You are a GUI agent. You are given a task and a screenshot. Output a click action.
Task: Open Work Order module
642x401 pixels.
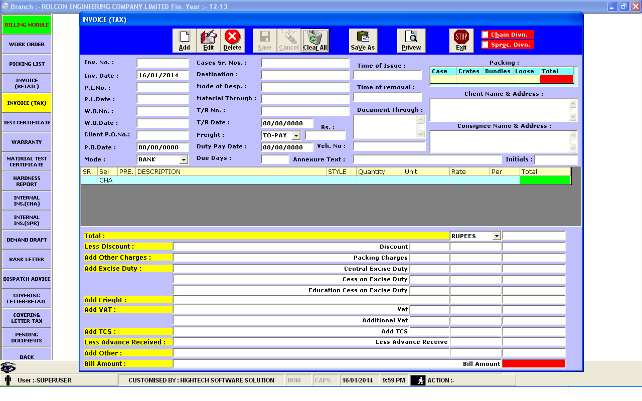27,45
